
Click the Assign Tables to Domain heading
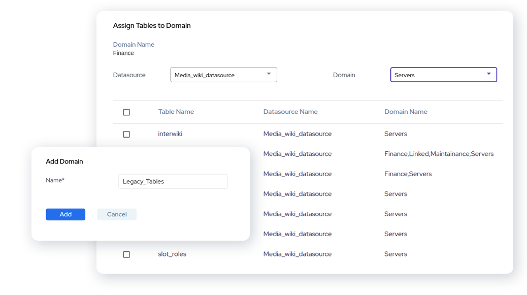coord(152,25)
